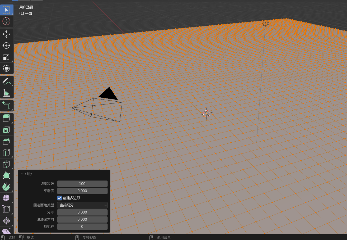
Task: Open the 四边面角类型 dropdown
Action: click(x=82, y=205)
